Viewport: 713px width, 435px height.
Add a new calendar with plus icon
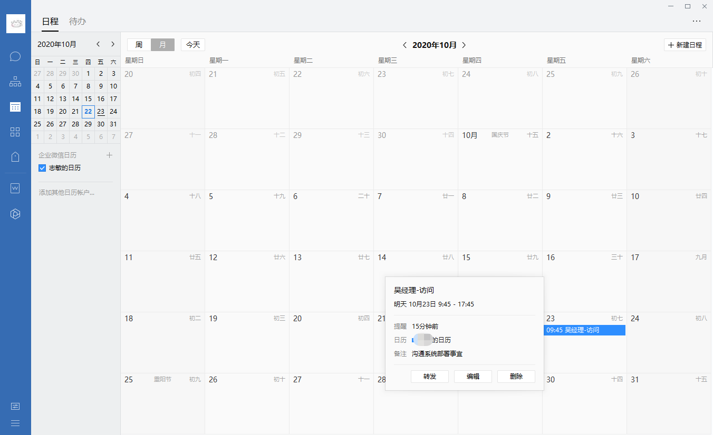[110, 155]
